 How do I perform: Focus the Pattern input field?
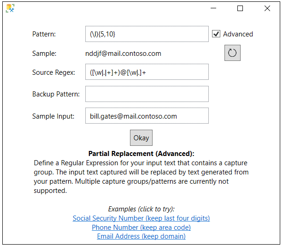coord(147,34)
